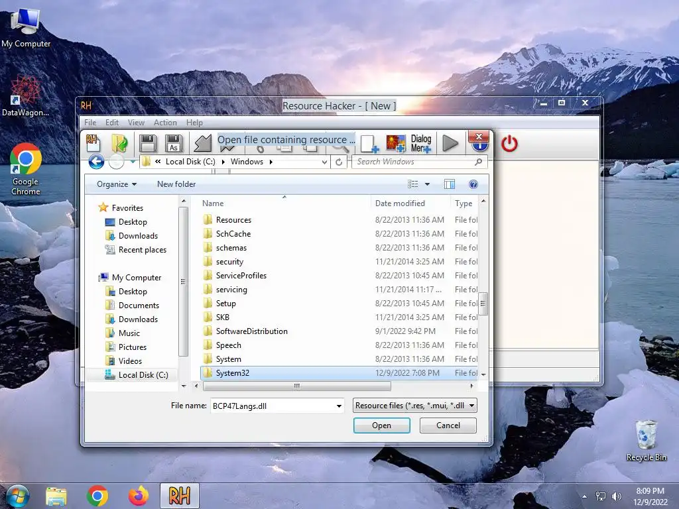Screen dimensions: 679x509
Task: Open the dialog help question icon
Action: click(473, 184)
